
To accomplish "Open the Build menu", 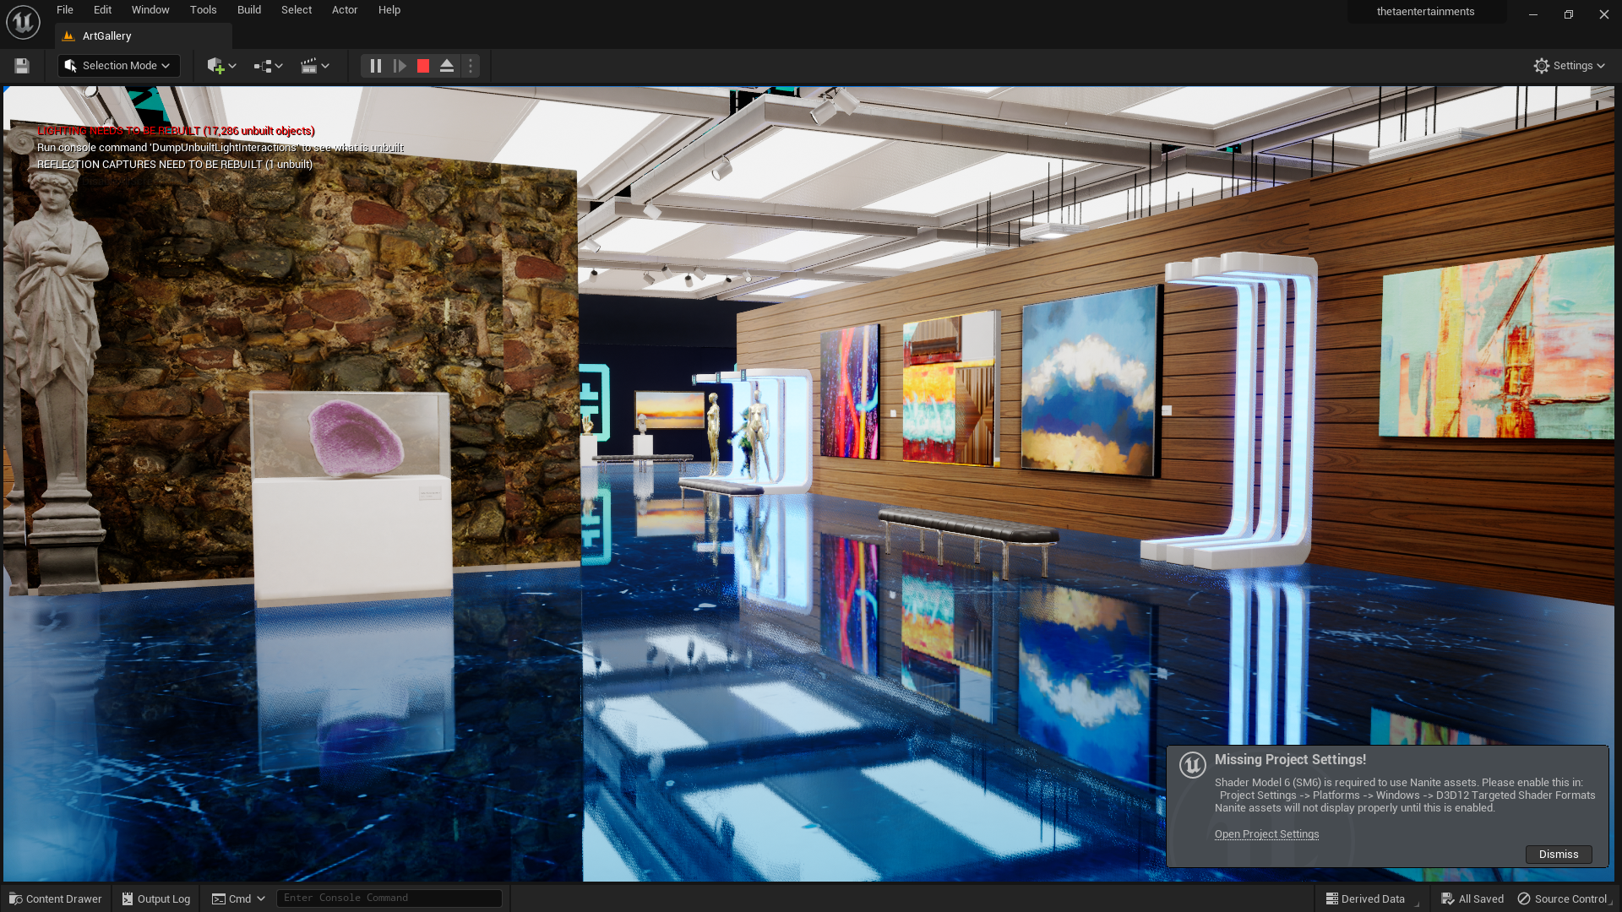I will [248, 10].
